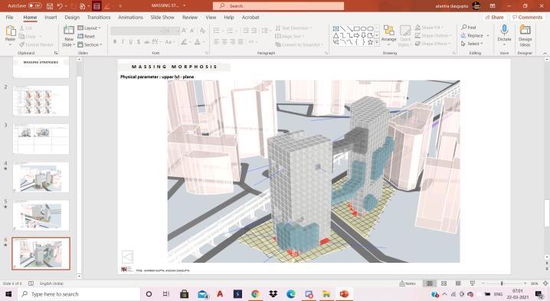This screenshot has height=301, width=550.
Task: Expand the shapes gallery More arrow
Action: pyautogui.click(x=377, y=42)
